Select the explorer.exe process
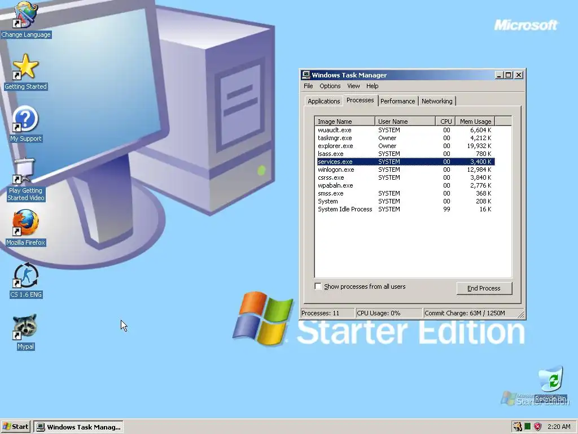The image size is (578, 434). 405,146
